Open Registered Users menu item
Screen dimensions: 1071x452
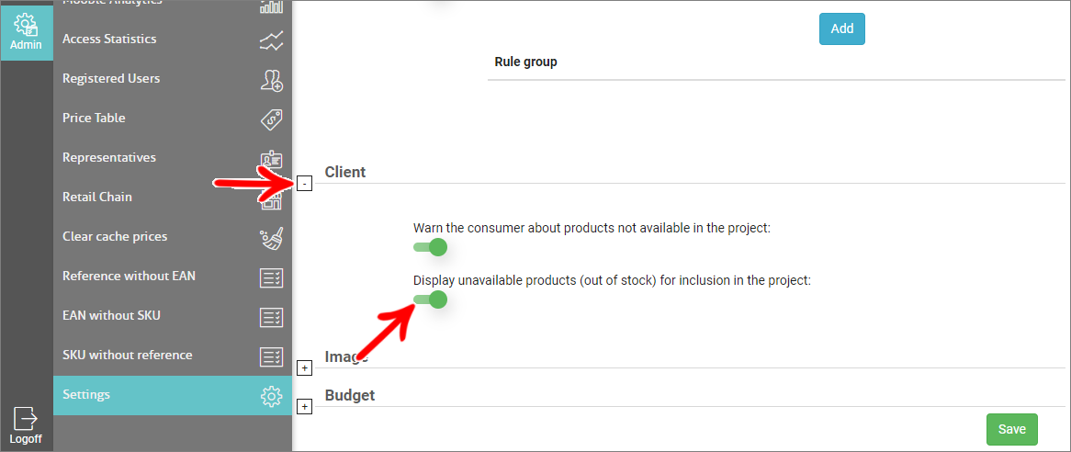[x=173, y=78]
